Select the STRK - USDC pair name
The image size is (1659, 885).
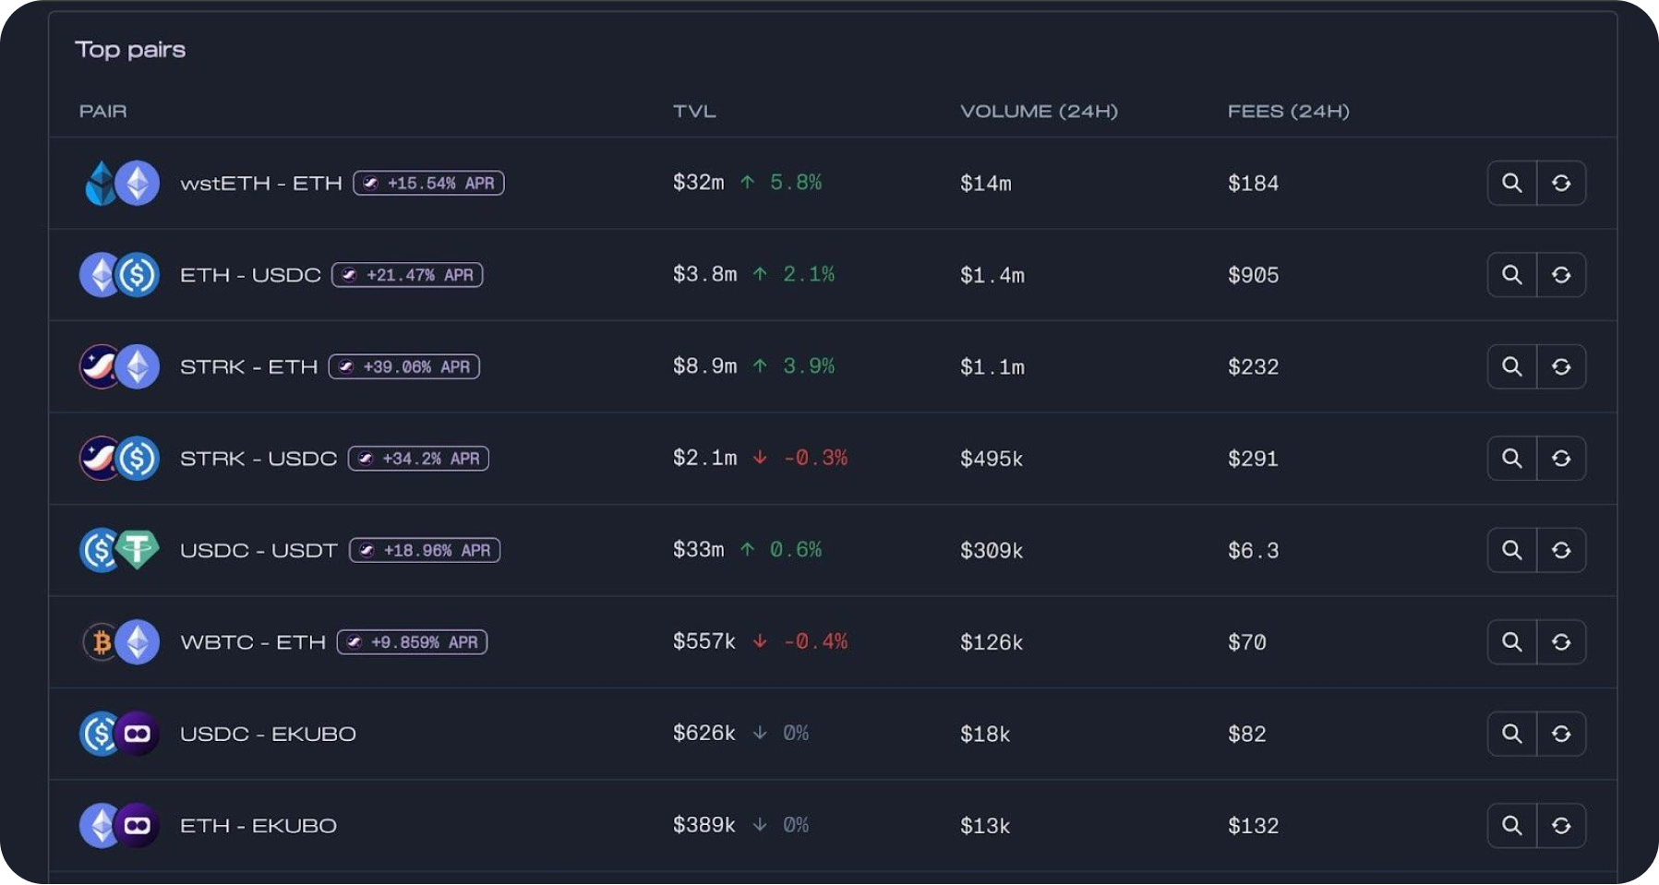click(258, 458)
